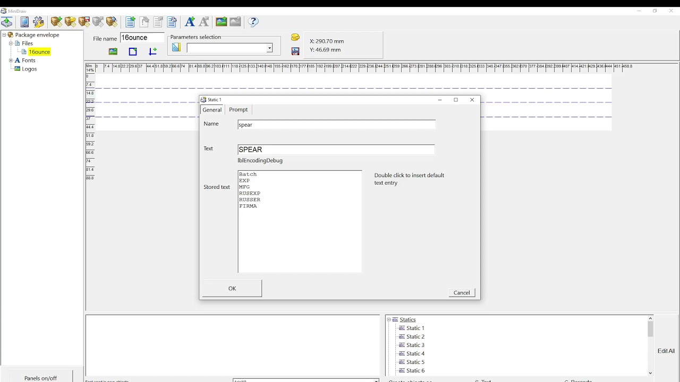
Task: Create a new package with the plus-box icon
Action: click(x=56, y=22)
